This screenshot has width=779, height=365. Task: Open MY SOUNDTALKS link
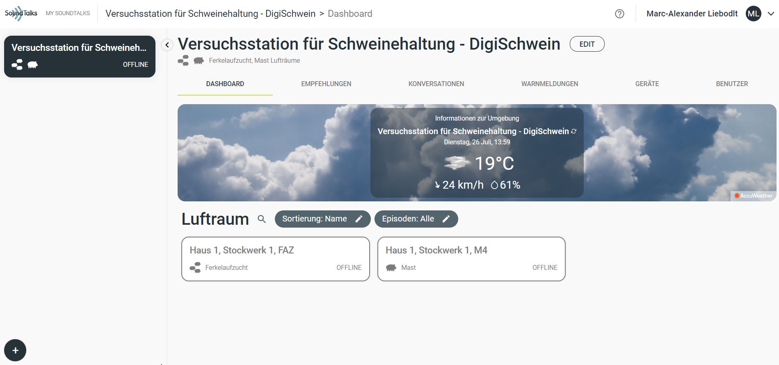point(68,13)
